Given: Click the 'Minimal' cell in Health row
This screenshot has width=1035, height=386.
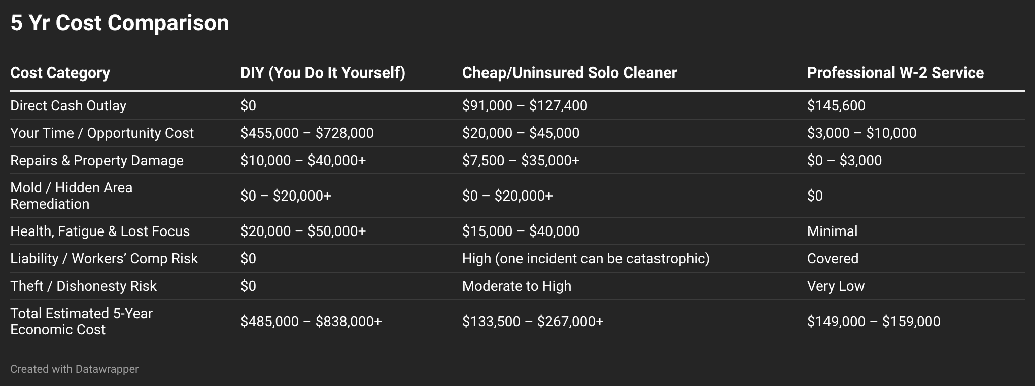Looking at the screenshot, I should (832, 231).
